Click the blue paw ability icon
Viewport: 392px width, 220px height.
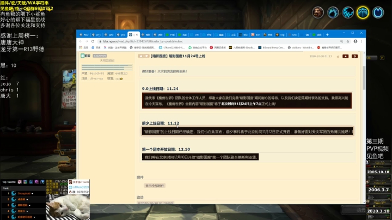pyautogui.click(x=333, y=12)
